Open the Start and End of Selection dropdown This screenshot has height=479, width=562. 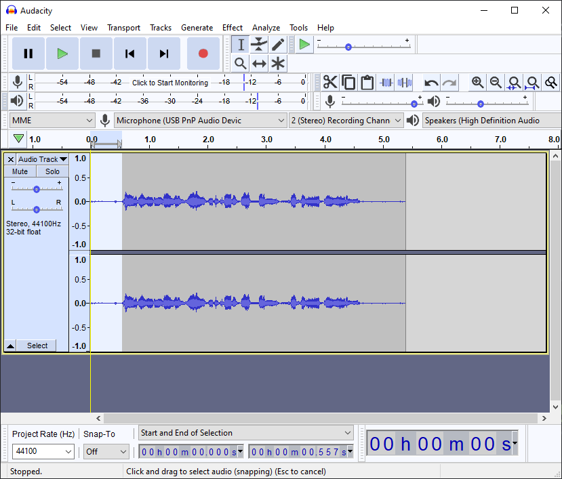[246, 433]
